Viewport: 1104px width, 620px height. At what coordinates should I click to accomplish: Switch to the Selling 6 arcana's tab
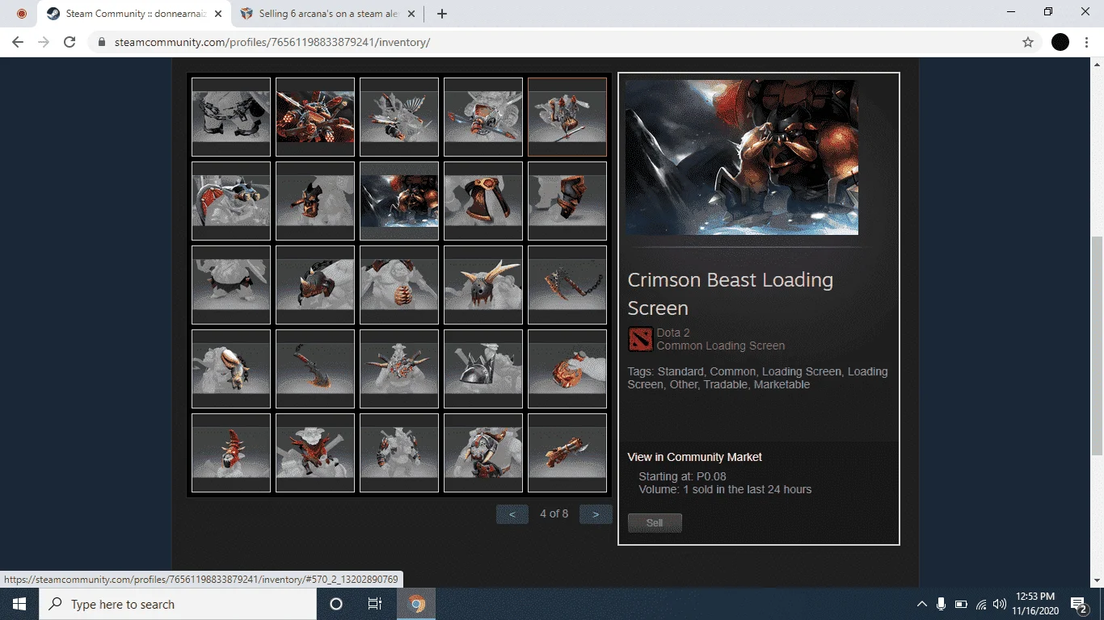point(327,14)
